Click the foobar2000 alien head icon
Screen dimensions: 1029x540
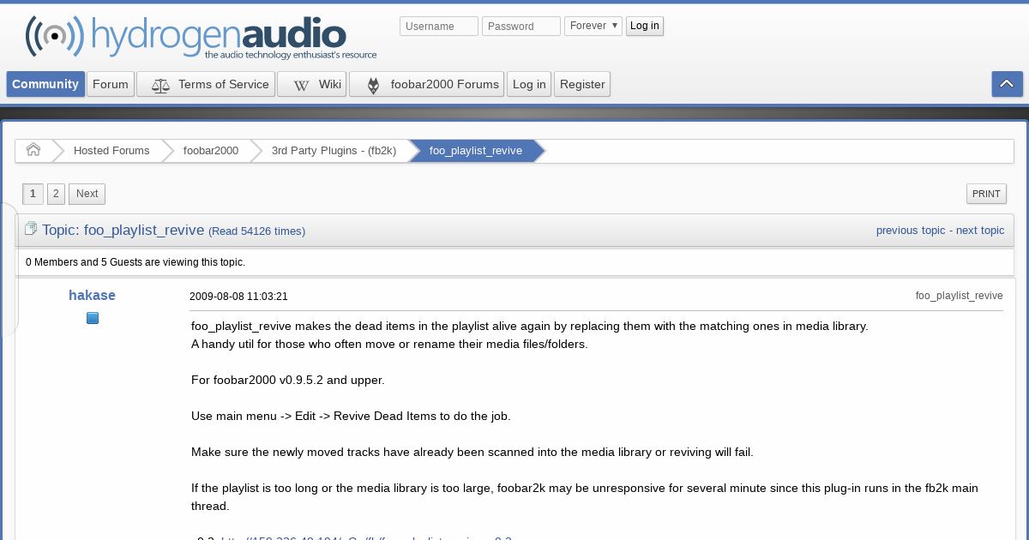tap(373, 85)
